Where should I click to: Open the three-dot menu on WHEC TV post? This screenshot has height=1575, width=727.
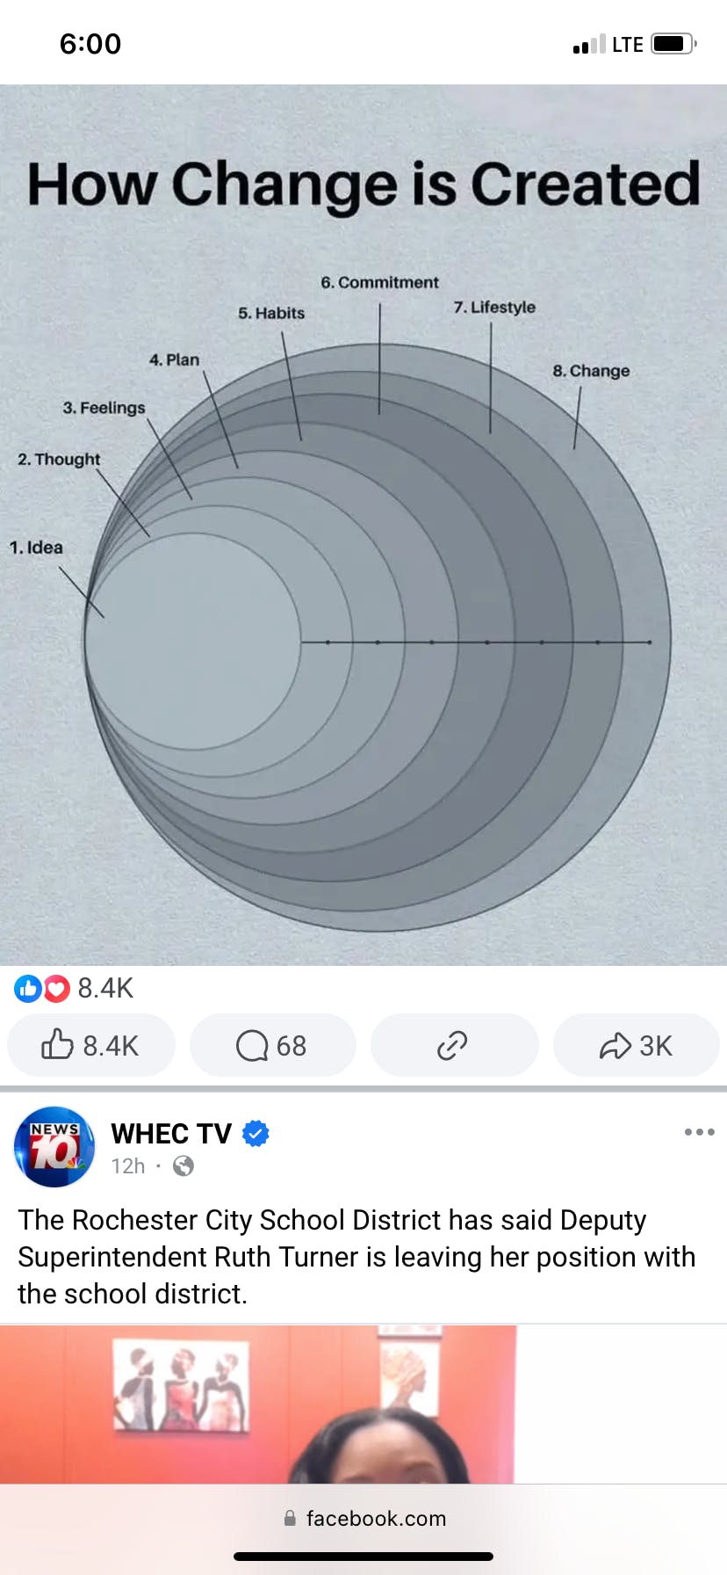(699, 1132)
